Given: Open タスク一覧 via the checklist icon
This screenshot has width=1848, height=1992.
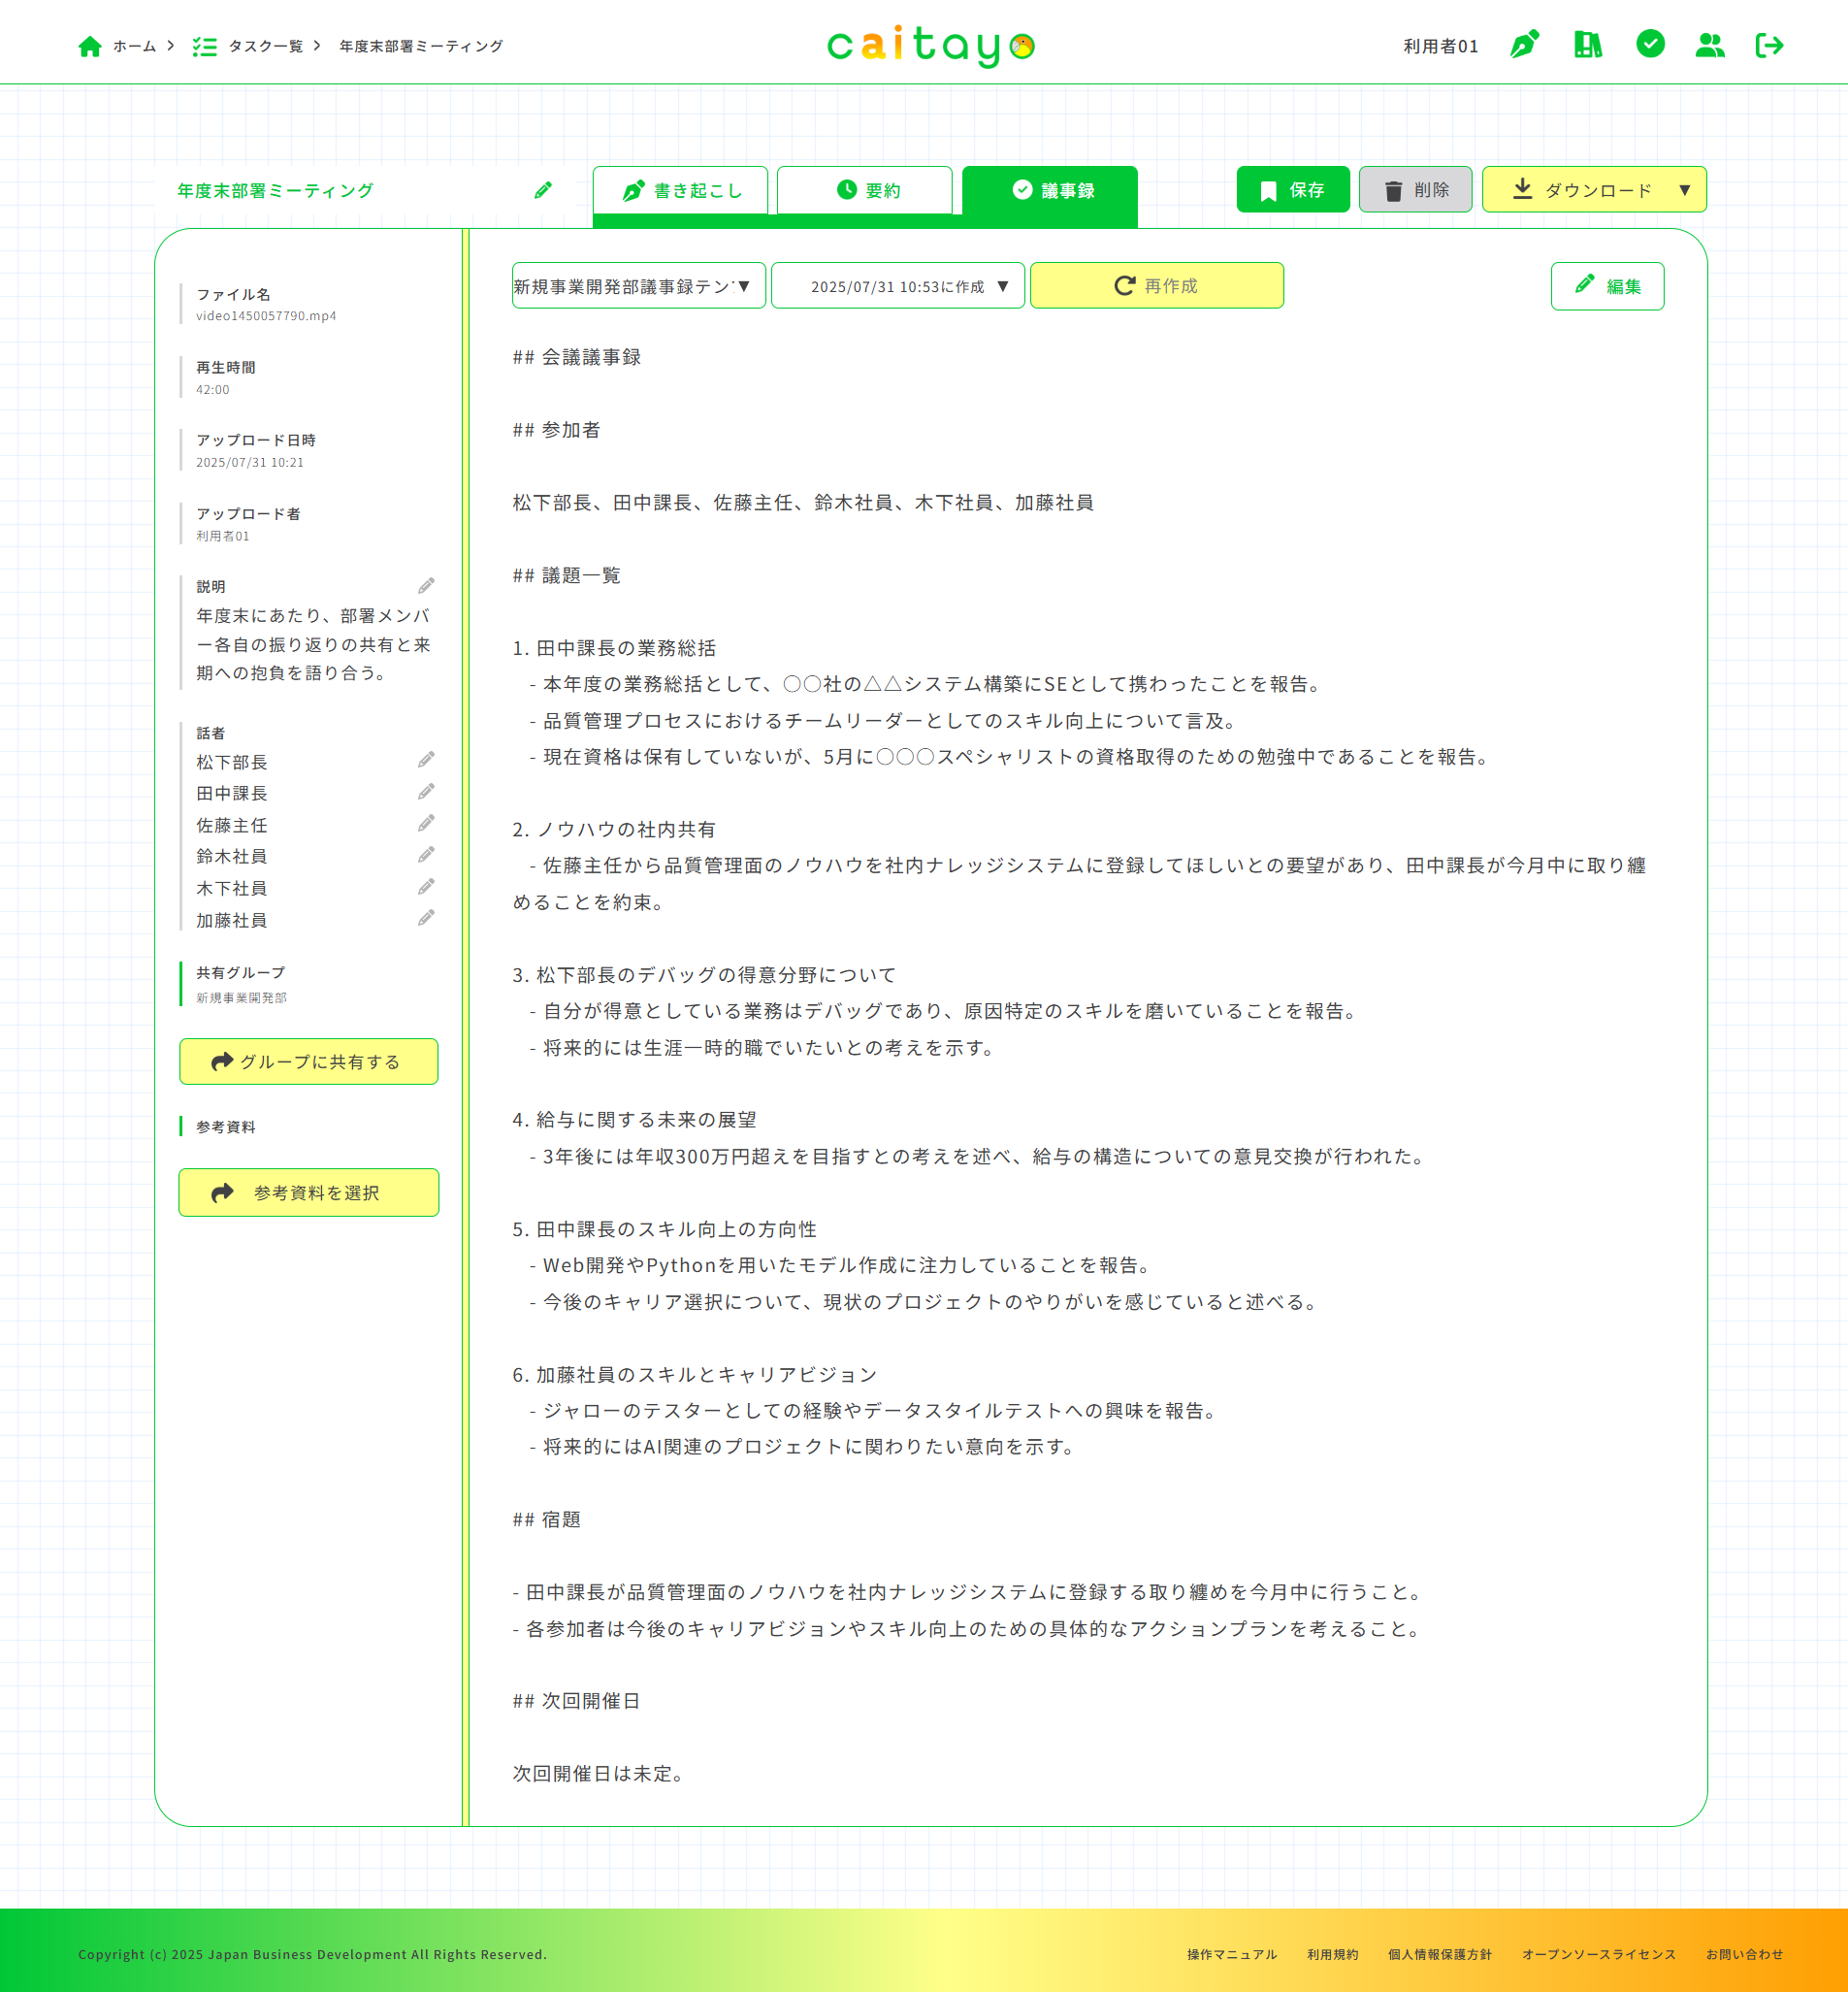Looking at the screenshot, I should pyautogui.click(x=207, y=45).
